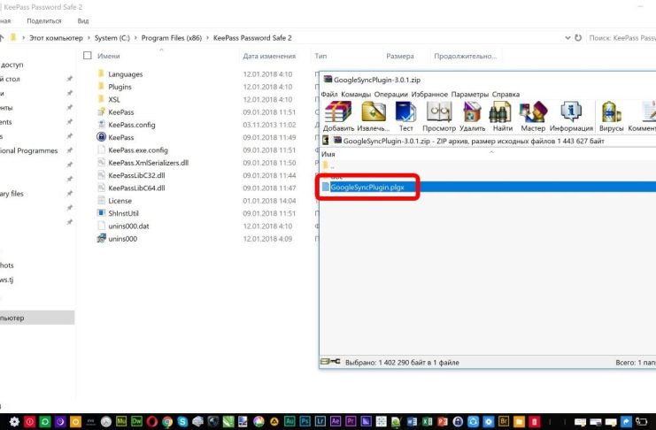Viewport: 656px width, 430px height.
Task: Select the unins000.dat file
Action: [128, 226]
